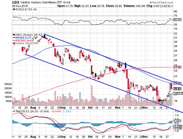Click the '250M' volume axis label

pos(8,84)
